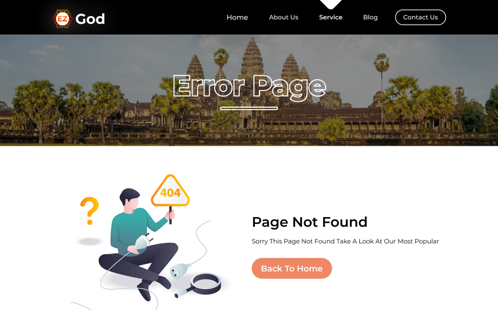Click the Contact Us outlined button
Viewport: 498px width, 310px height.
point(420,17)
